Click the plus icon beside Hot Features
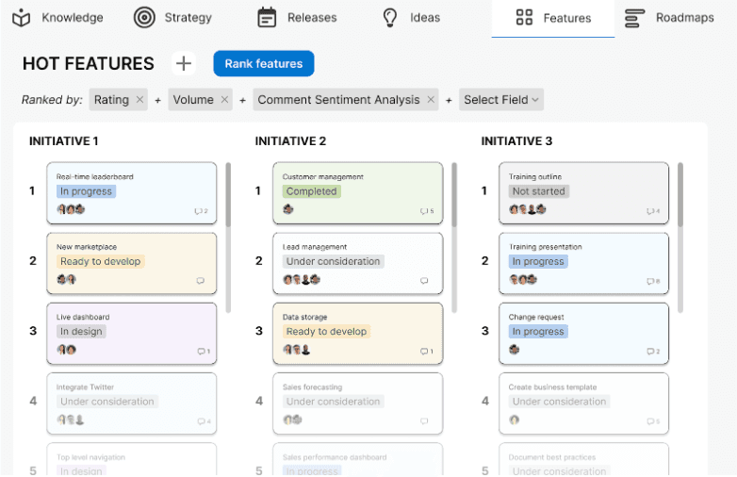Viewport: 737px width, 477px height. point(184,63)
